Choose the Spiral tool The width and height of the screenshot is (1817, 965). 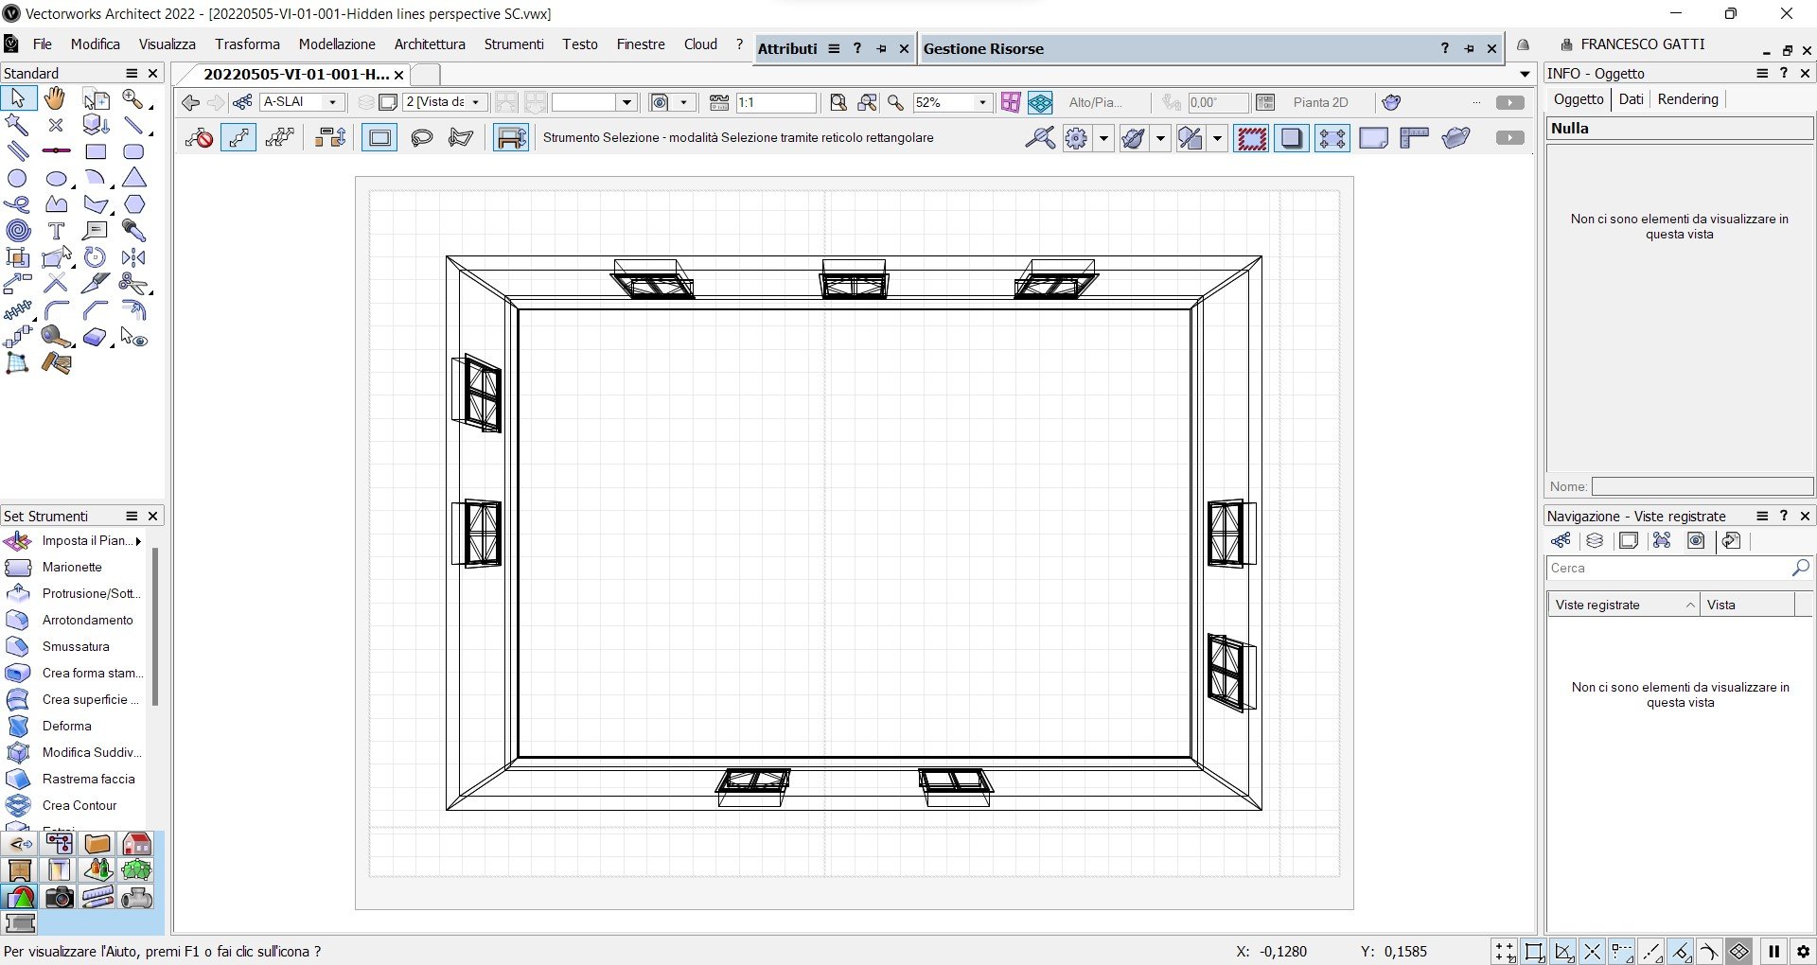coord(17,230)
